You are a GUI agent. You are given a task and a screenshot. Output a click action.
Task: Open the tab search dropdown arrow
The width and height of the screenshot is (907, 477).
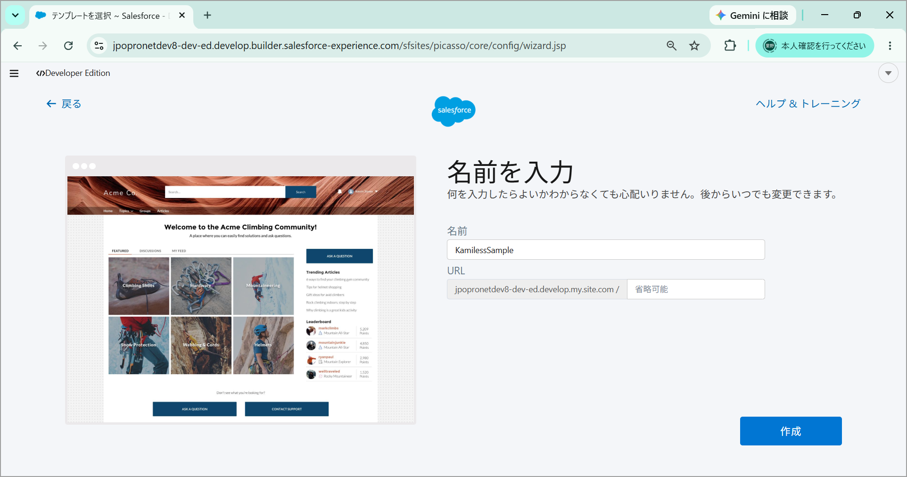point(15,16)
